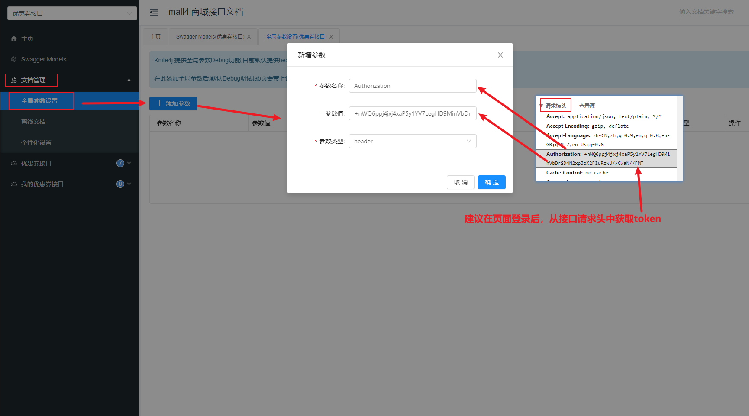749x416 pixels.
Task: Open 个性化设置 in the sidebar
Action: point(36,142)
